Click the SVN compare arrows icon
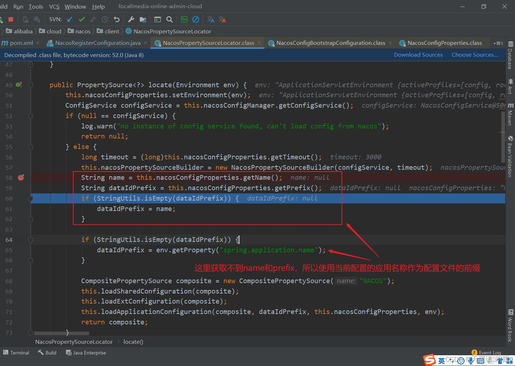The width and height of the screenshot is (515, 366). [93, 19]
